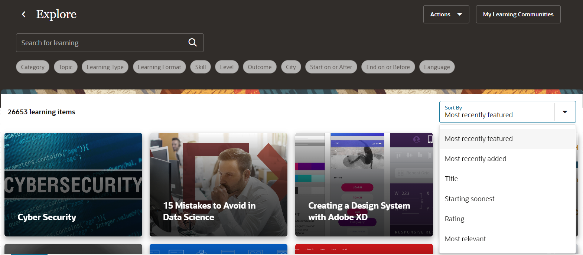The image size is (583, 255).
Task: Filter results by Outcome
Action: [x=260, y=67]
